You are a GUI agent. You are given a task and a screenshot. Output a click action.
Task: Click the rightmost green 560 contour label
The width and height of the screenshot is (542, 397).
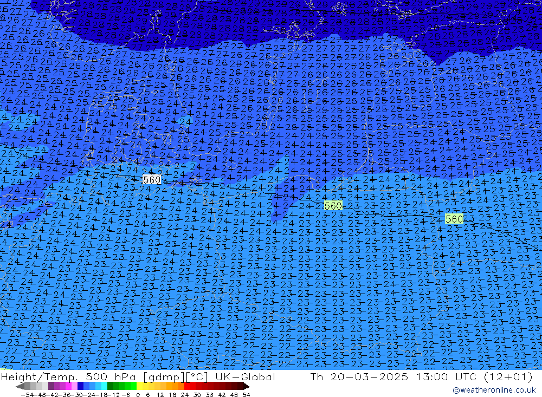click(454, 219)
